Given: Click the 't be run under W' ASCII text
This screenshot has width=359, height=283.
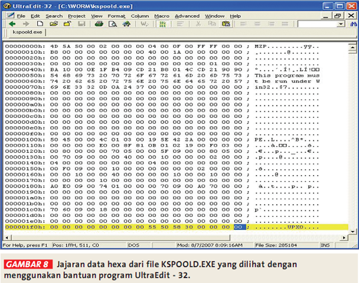Looking at the screenshot, I should coord(287,81).
